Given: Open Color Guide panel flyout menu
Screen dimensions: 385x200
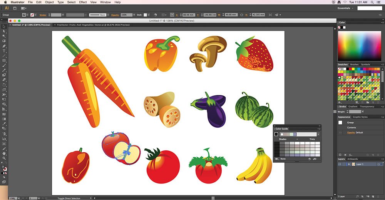Looking at the screenshot, I should (x=319, y=129).
